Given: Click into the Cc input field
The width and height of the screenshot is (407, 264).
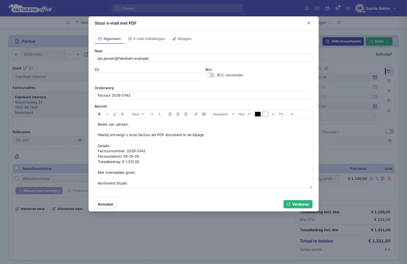Looking at the screenshot, I should [148, 77].
